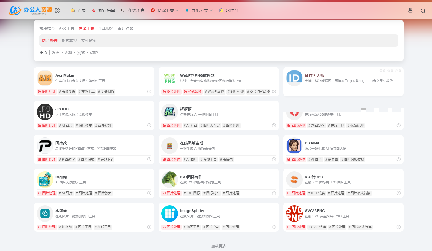432x251 pixels.
Task: Click 加载更多 to load more tools
Action: [x=219, y=246]
